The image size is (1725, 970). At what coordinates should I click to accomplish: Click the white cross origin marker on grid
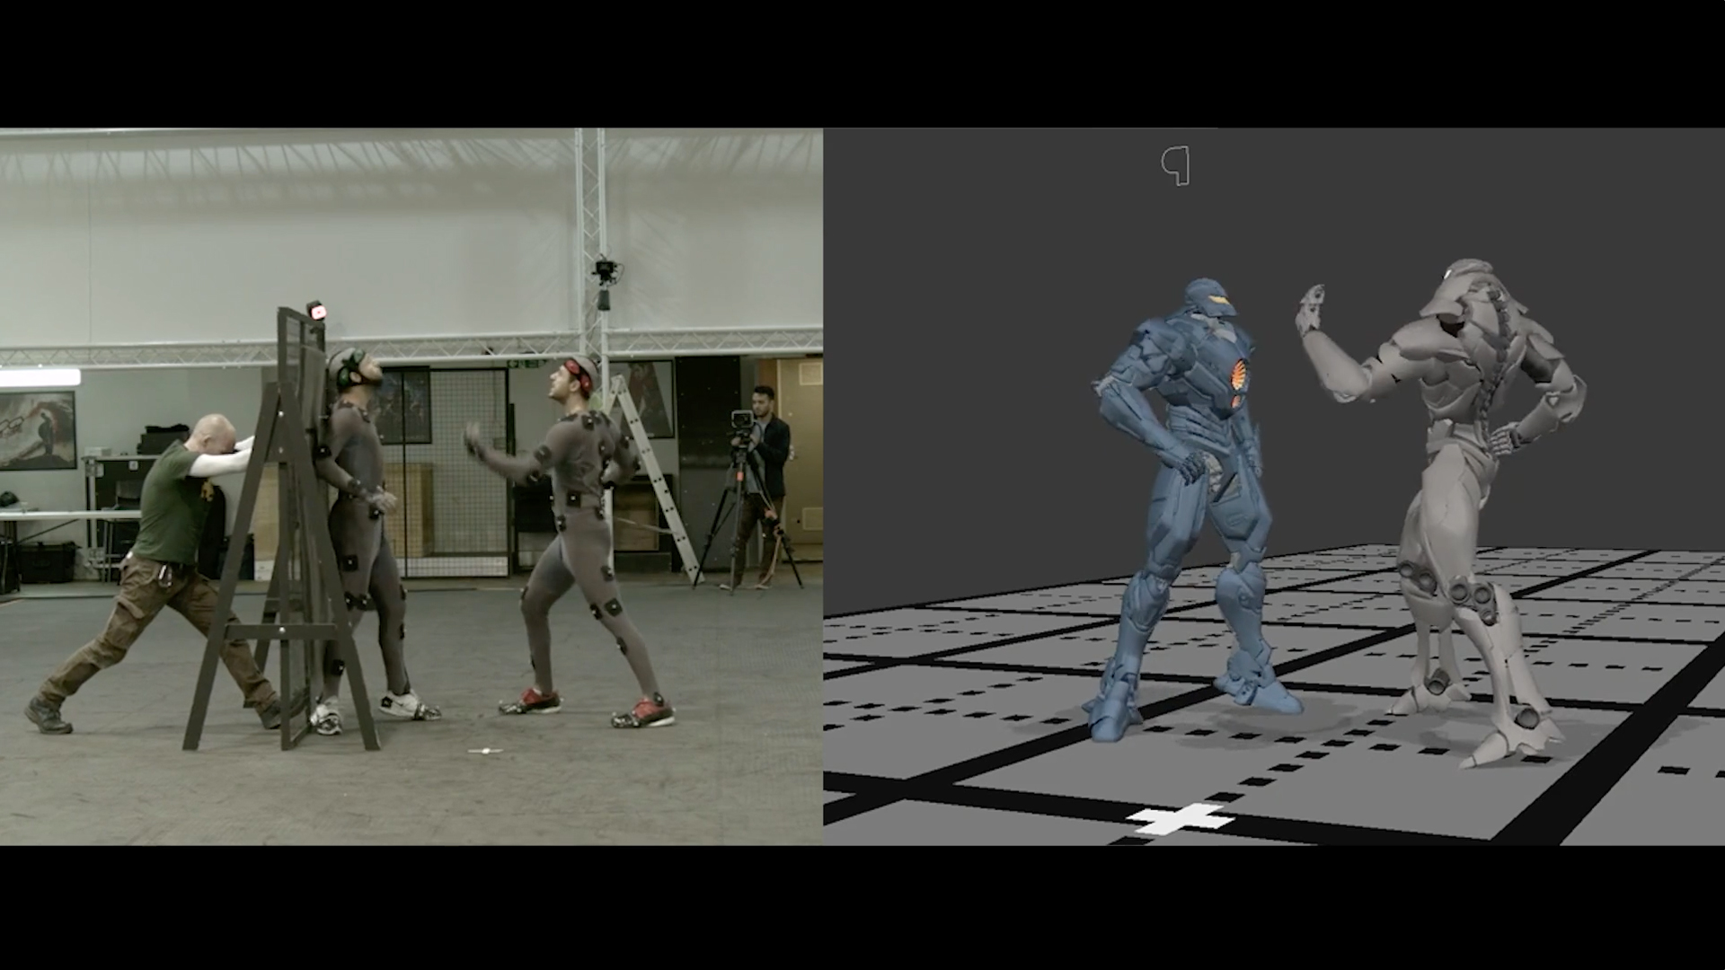tap(1180, 819)
